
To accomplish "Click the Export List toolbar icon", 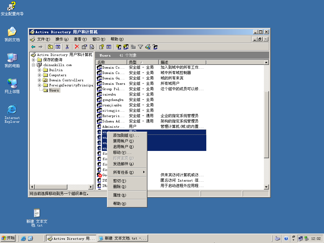I will tap(92, 47).
